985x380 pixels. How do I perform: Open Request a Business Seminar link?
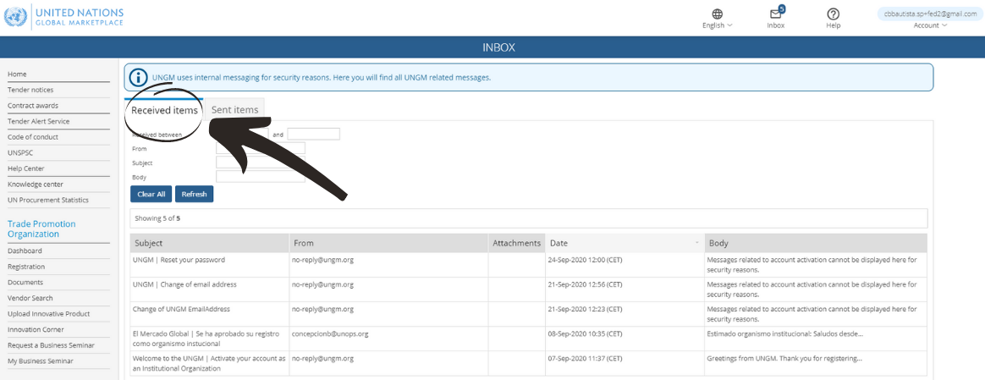(x=51, y=344)
